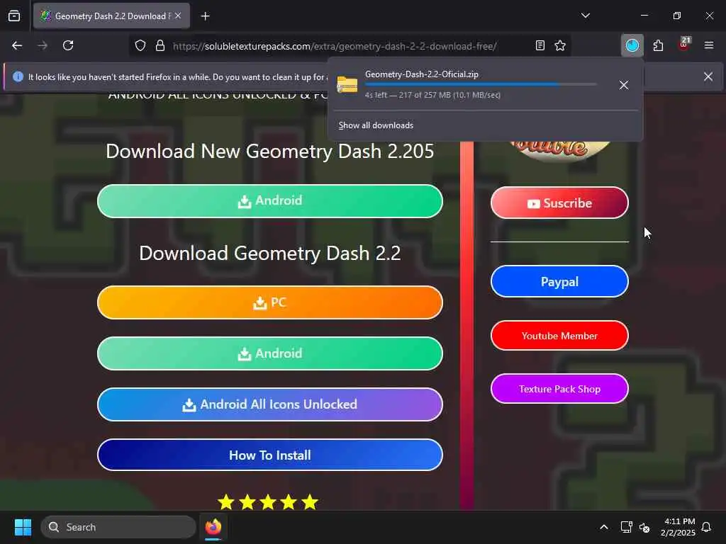Close the Geometry Dash browser tab

tap(178, 16)
